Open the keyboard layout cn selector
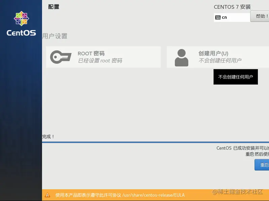The image size is (269, 201). pyautogui.click(x=232, y=16)
